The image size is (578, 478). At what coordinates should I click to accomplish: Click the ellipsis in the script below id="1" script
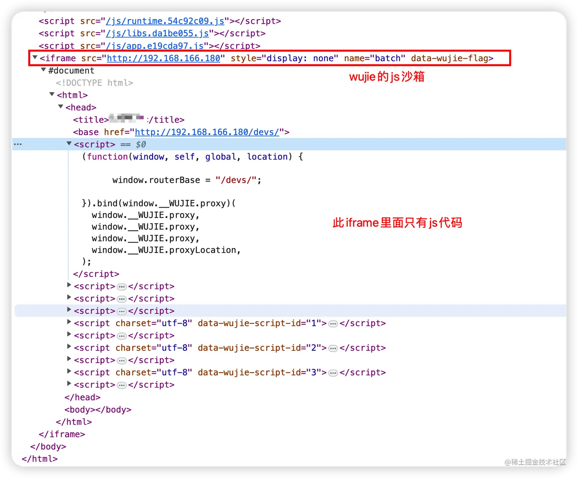pos(122,336)
